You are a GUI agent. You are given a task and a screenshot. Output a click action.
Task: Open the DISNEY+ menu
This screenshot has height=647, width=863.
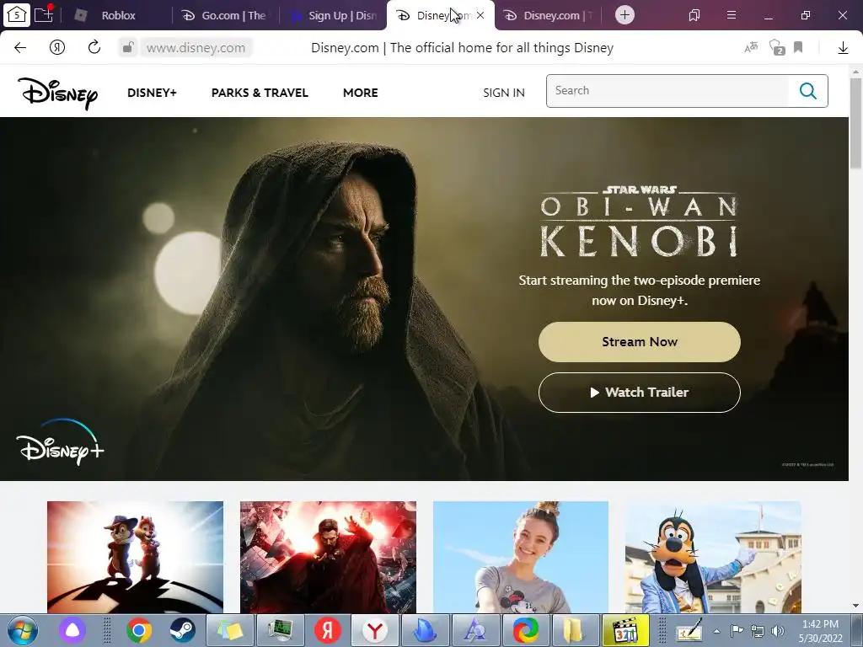152,93
